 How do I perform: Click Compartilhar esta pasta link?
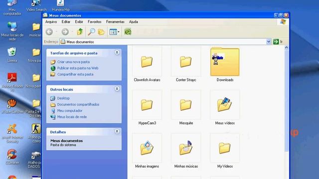75,74
